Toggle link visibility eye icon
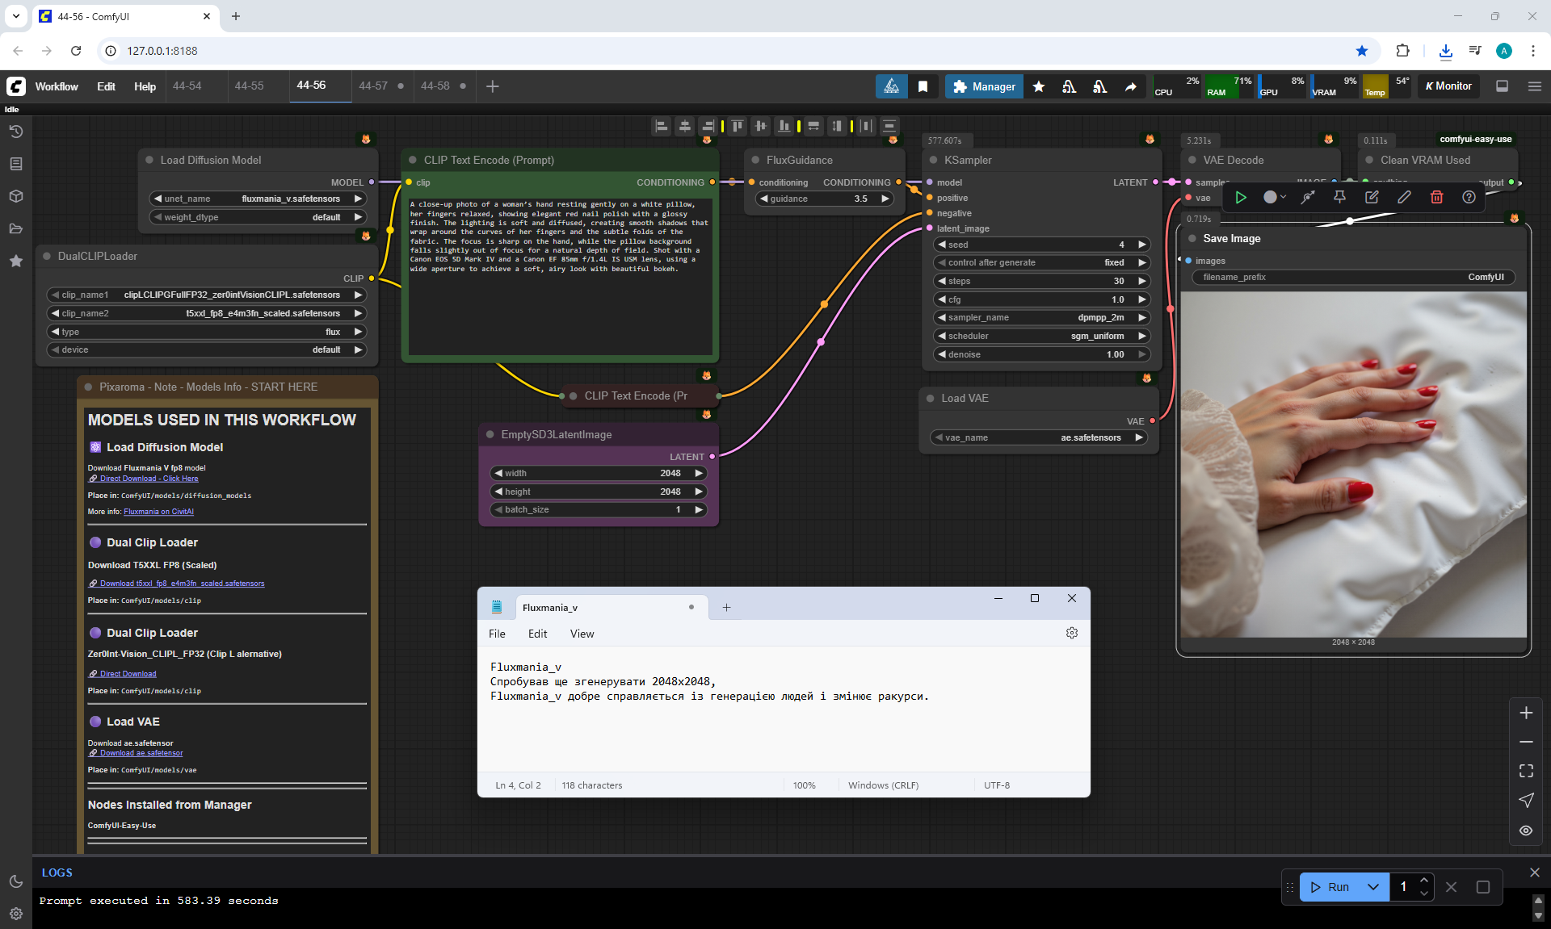This screenshot has width=1551, height=929. pos(1526,830)
